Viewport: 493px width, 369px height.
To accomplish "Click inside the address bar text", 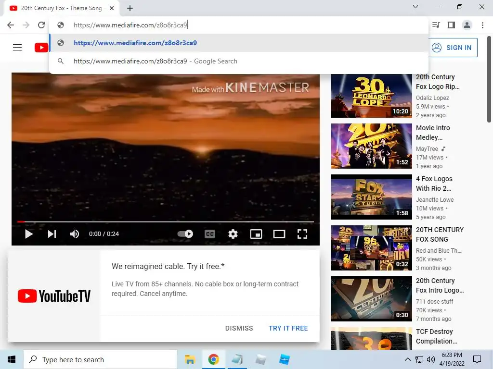I will point(130,25).
